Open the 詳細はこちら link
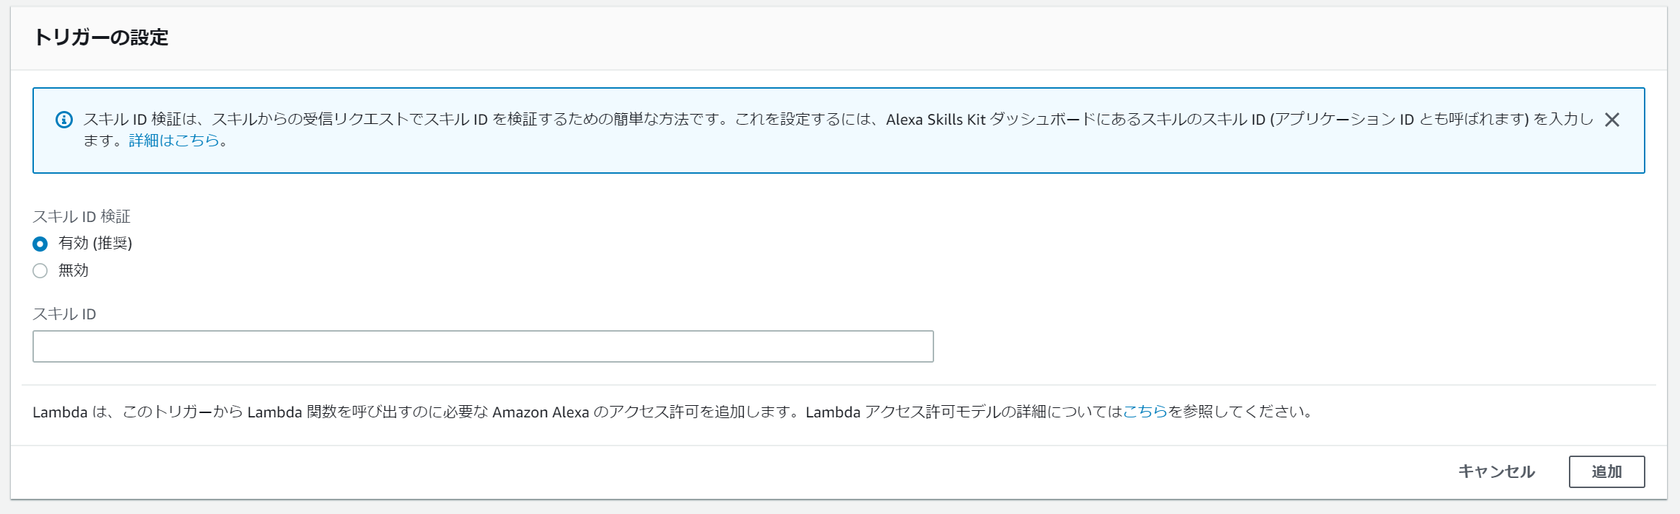Image resolution: width=1680 pixels, height=514 pixels. (174, 141)
